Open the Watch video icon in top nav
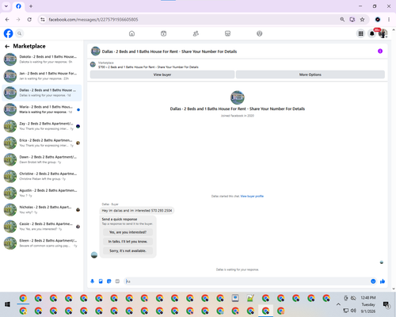Image resolution: width=396 pixels, height=317 pixels. point(164,33)
